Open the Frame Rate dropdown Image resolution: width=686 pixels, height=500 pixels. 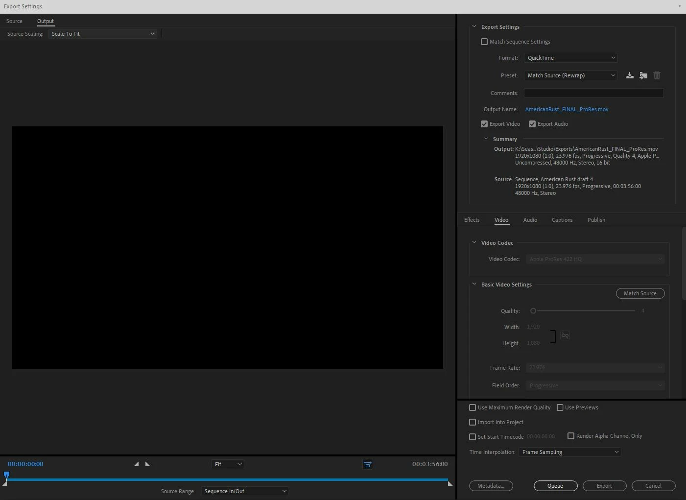pos(595,367)
